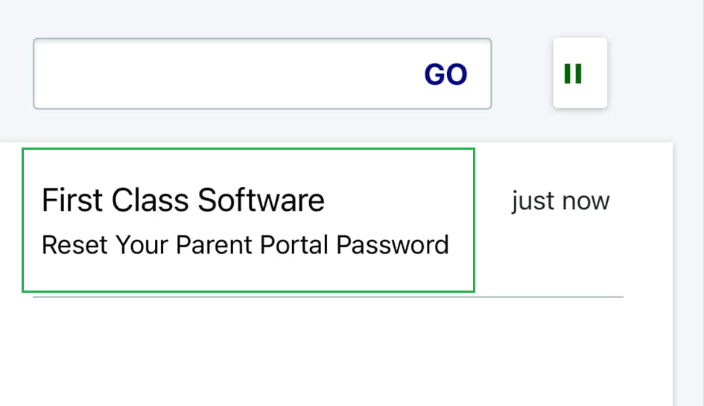Click the empty left part of the inbox field
Image resolution: width=704 pixels, height=406 pixels.
click(112, 73)
